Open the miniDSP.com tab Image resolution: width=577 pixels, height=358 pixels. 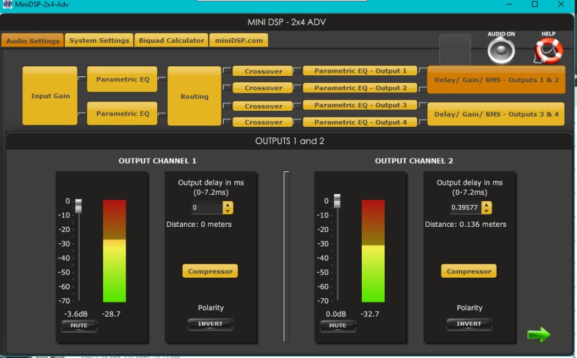239,40
